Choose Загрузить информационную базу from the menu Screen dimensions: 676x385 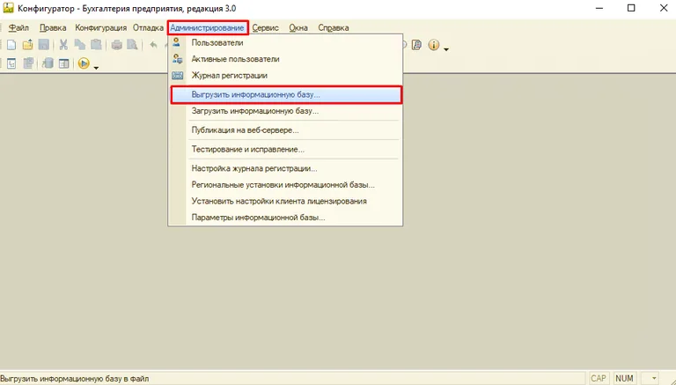tap(254, 112)
